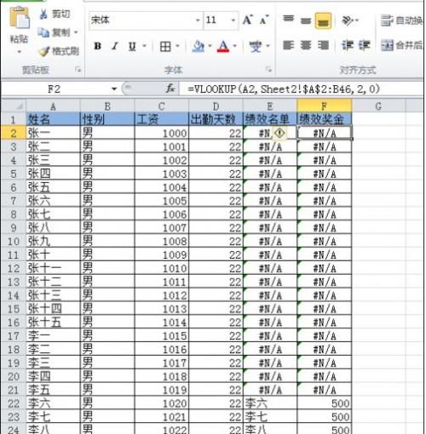Viewport: 426px width, 434px height.
Task: Apply the red font color A swatch
Action: coord(223,46)
